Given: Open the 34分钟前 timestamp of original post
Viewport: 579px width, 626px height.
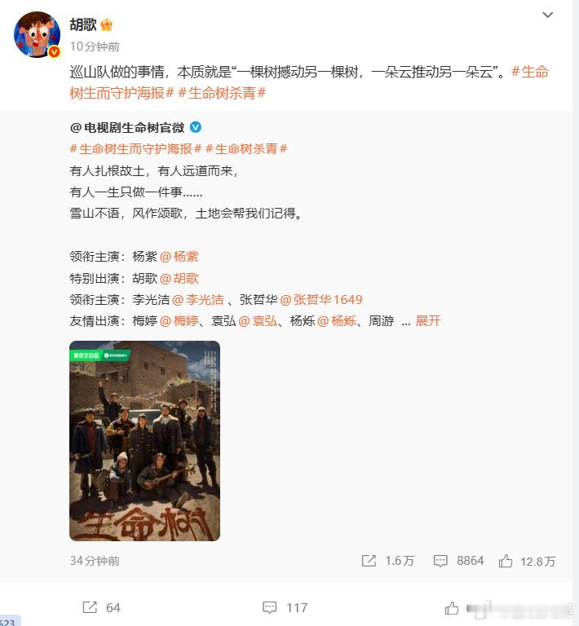Looking at the screenshot, I should (95, 561).
